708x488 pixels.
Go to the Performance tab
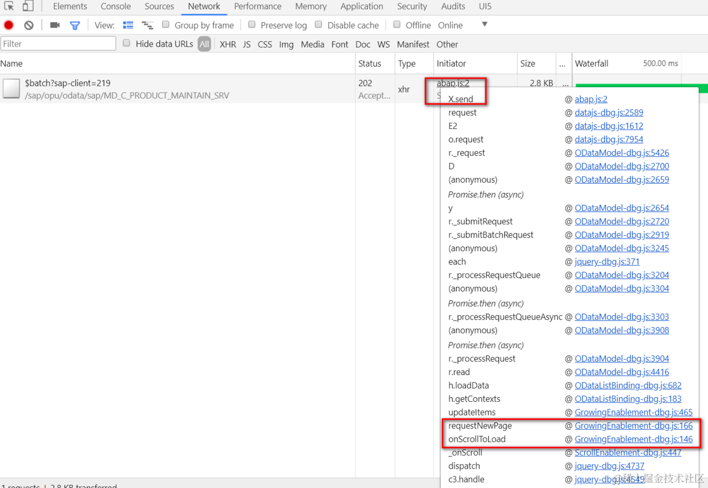tap(258, 6)
